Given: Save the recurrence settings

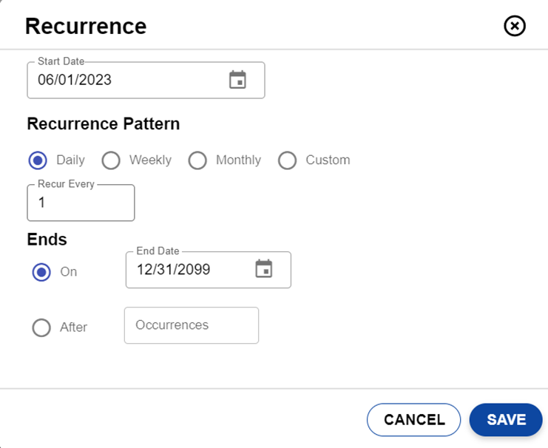Looking at the screenshot, I should (506, 420).
